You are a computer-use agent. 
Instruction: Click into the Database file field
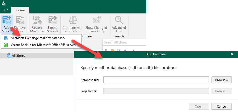pos(156,80)
